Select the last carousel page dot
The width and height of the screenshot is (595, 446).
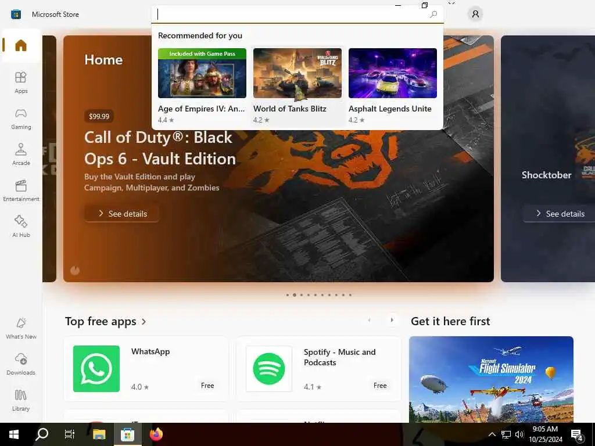(350, 295)
